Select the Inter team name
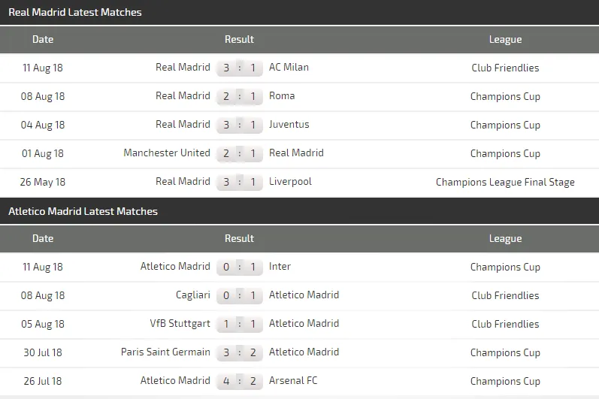The image size is (599, 399). click(280, 266)
